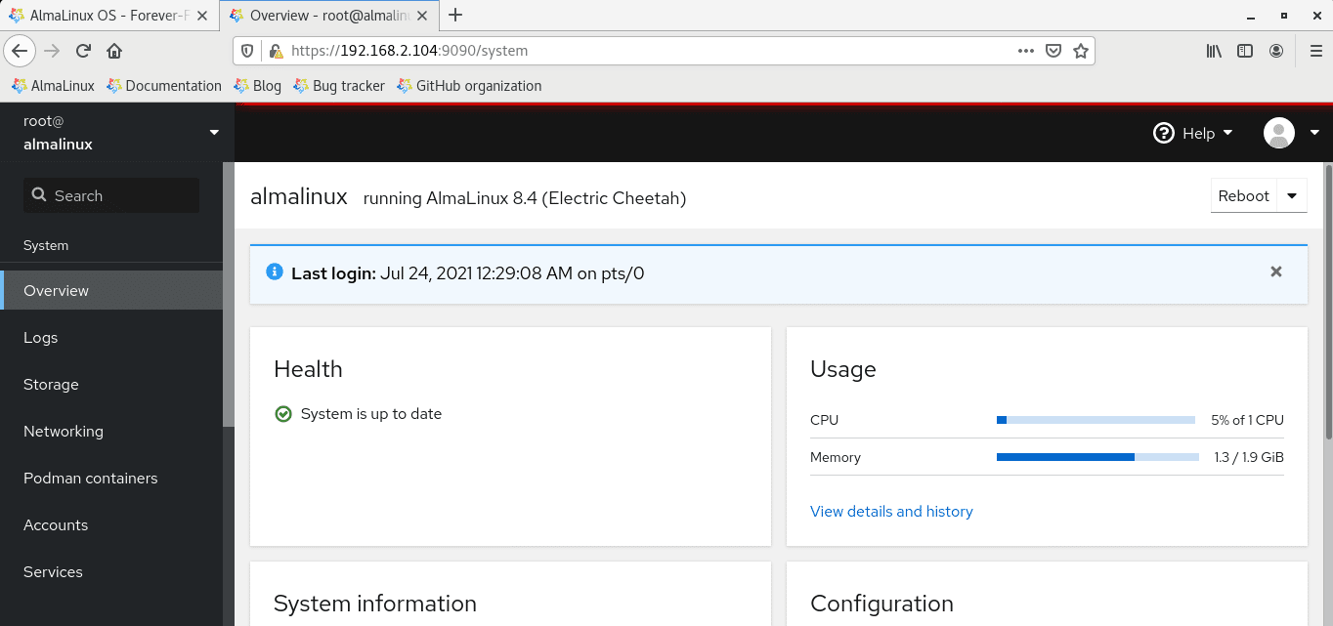
Task: Open the page actions three-dot menu
Action: point(1025,51)
